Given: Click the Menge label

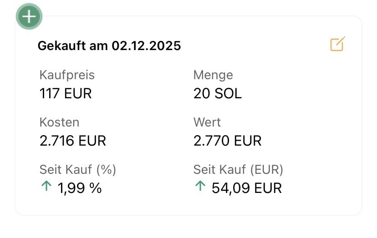Looking at the screenshot, I should [213, 75].
